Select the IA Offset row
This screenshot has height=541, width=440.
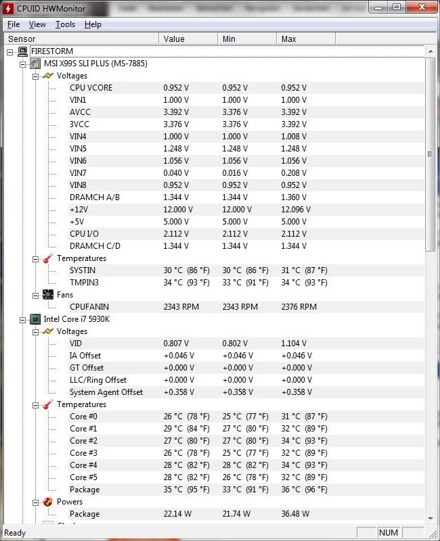(246, 356)
